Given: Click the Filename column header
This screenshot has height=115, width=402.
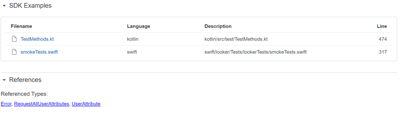Looking at the screenshot, I should point(21,26).
